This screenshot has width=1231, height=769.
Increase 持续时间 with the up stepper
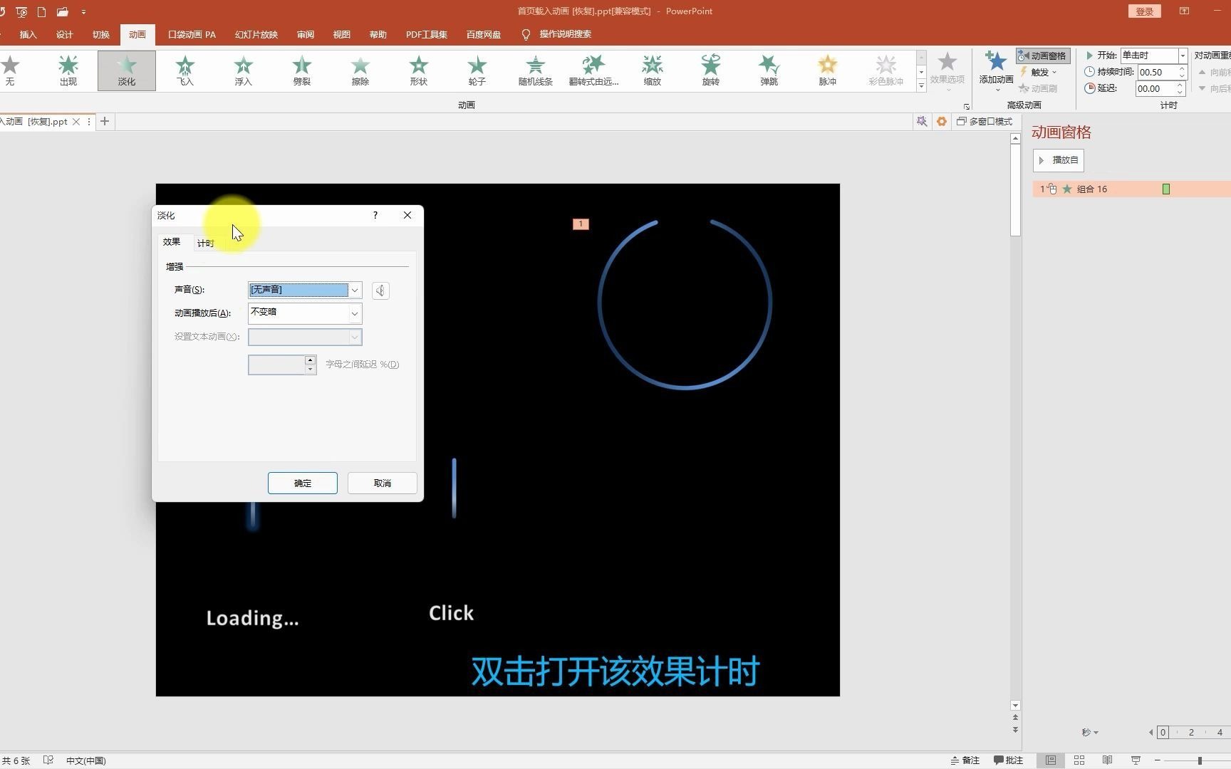pyautogui.click(x=1182, y=68)
